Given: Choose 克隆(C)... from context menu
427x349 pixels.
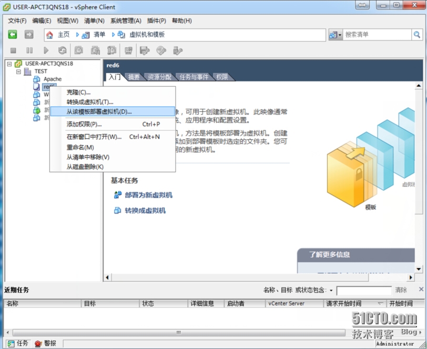Looking at the screenshot, I should pyautogui.click(x=113, y=93).
